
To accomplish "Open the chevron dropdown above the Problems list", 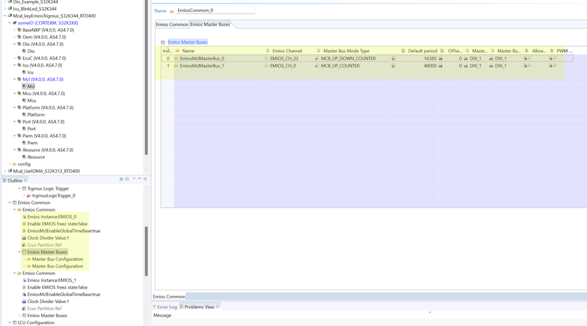I will [430, 312].
